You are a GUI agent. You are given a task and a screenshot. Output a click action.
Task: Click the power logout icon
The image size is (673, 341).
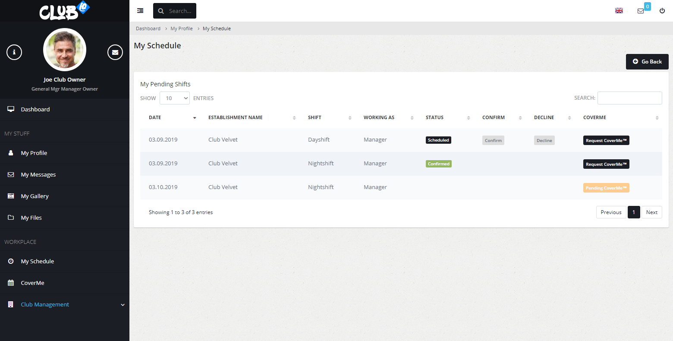(x=662, y=11)
